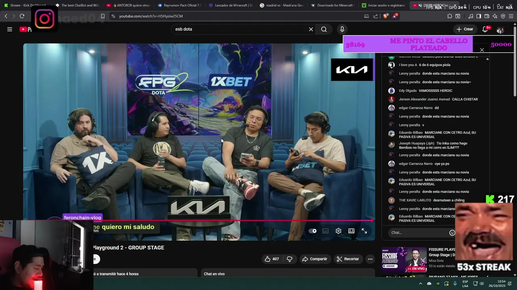Open the 'Misa Dota' channel link
This screenshot has height=290, width=517.
pos(436,261)
